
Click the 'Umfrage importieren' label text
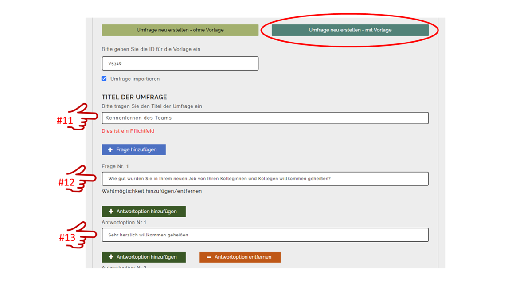tap(135, 79)
